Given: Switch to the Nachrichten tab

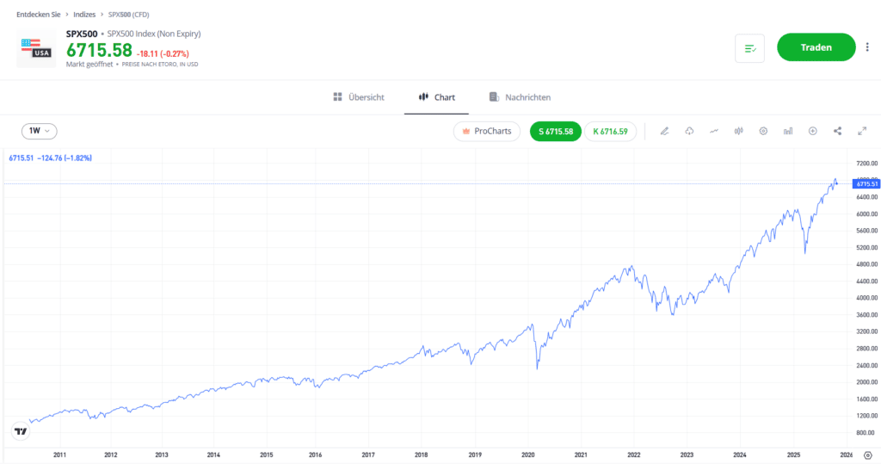Looking at the screenshot, I should tap(520, 97).
